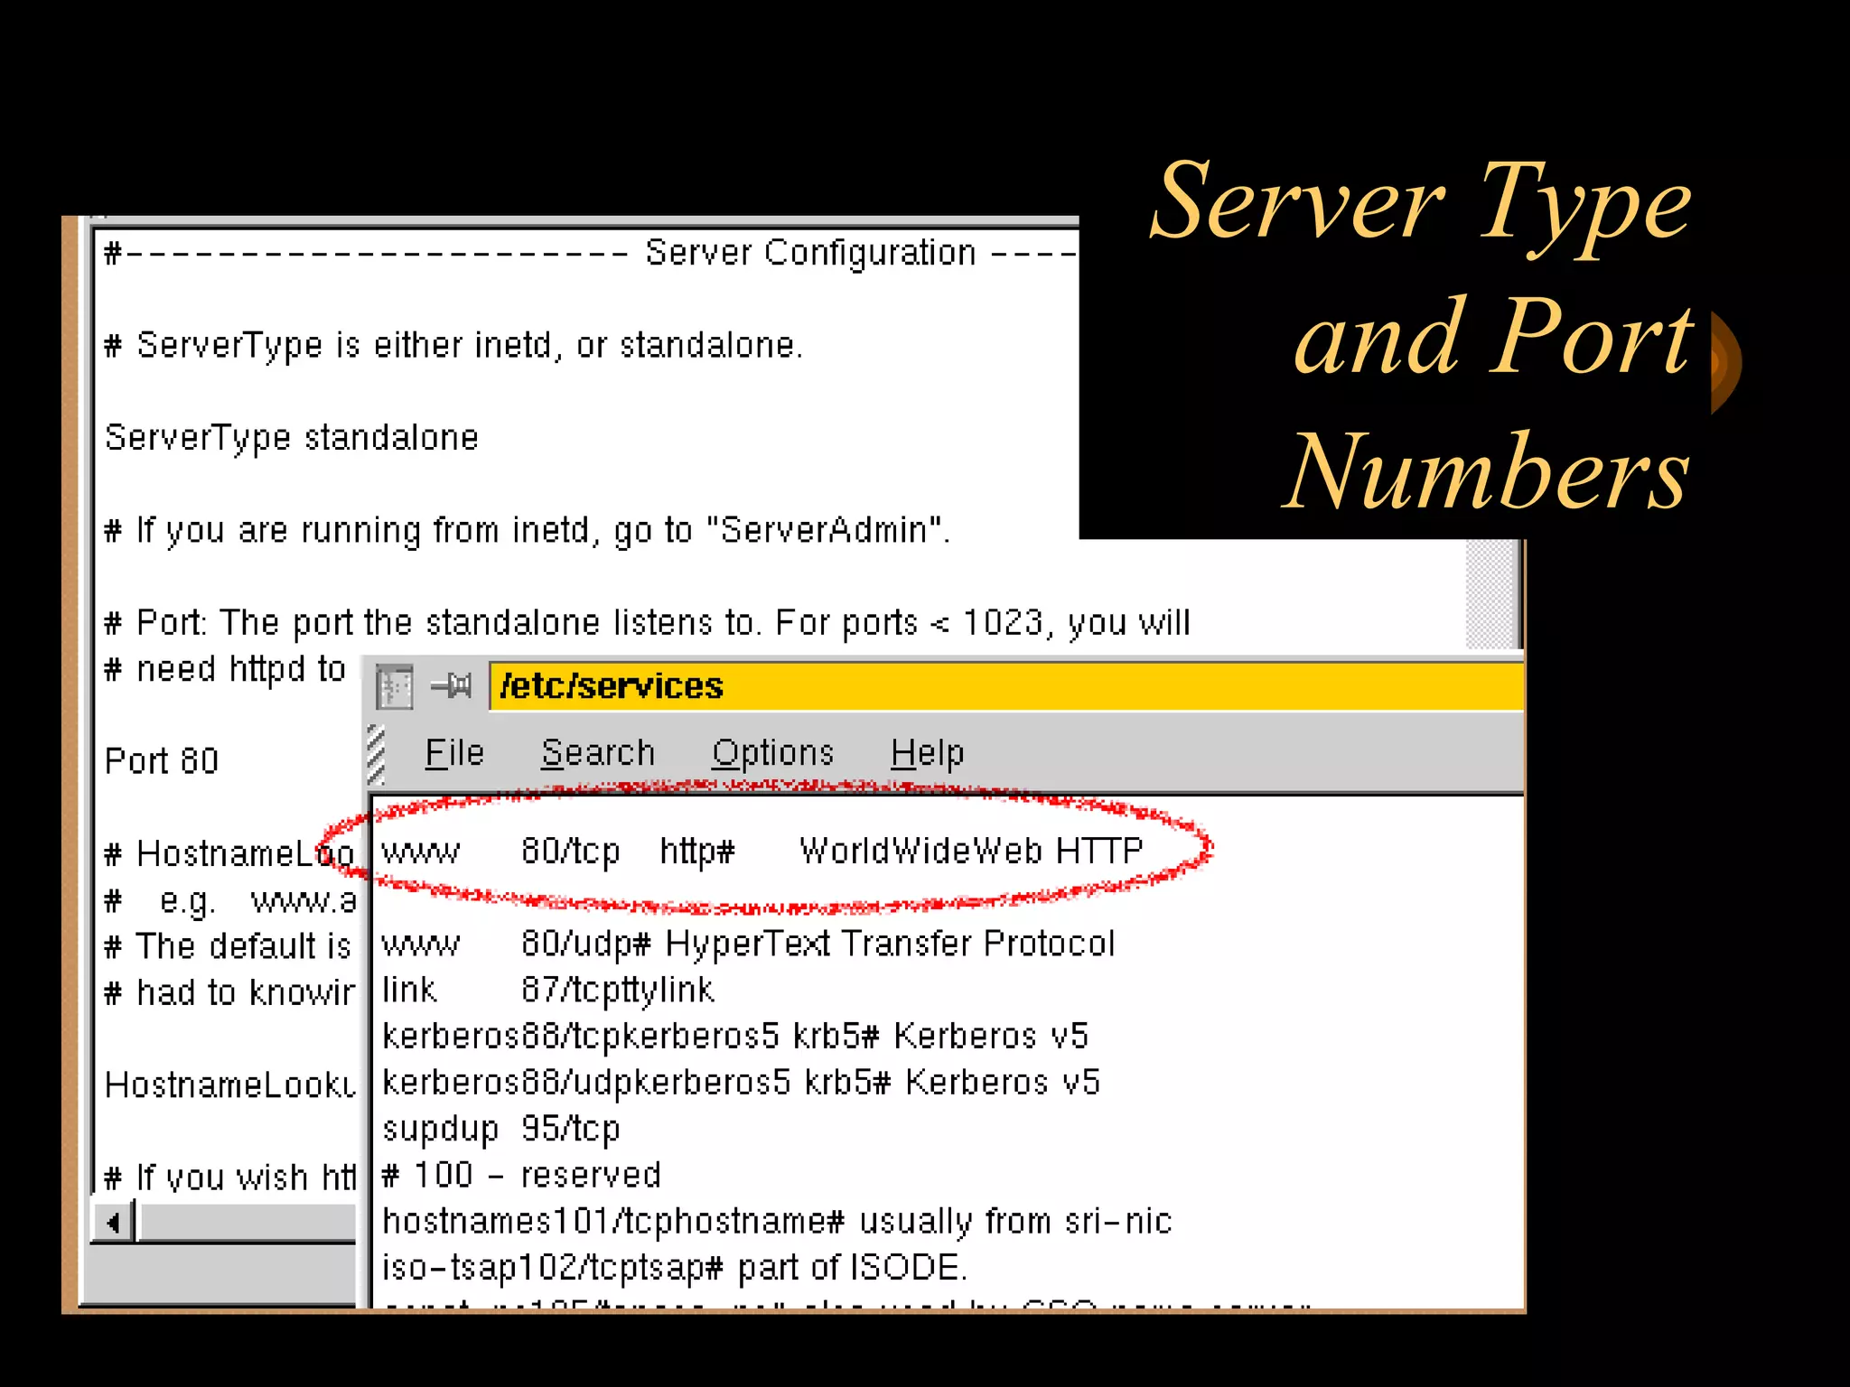Image resolution: width=1850 pixels, height=1387 pixels.
Task: Open the Help menu
Action: click(928, 752)
